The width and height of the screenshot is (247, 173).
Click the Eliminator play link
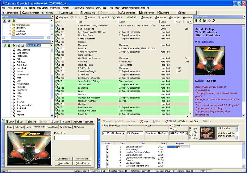[207, 41]
